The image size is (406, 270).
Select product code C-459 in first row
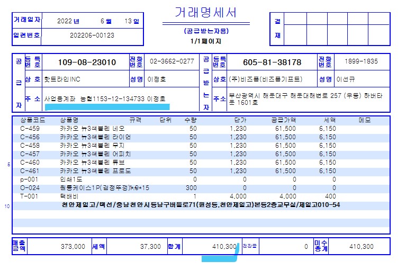(30, 129)
